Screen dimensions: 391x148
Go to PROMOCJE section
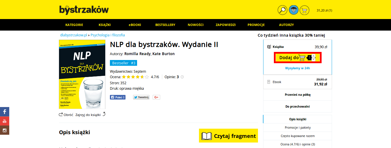(256, 25)
